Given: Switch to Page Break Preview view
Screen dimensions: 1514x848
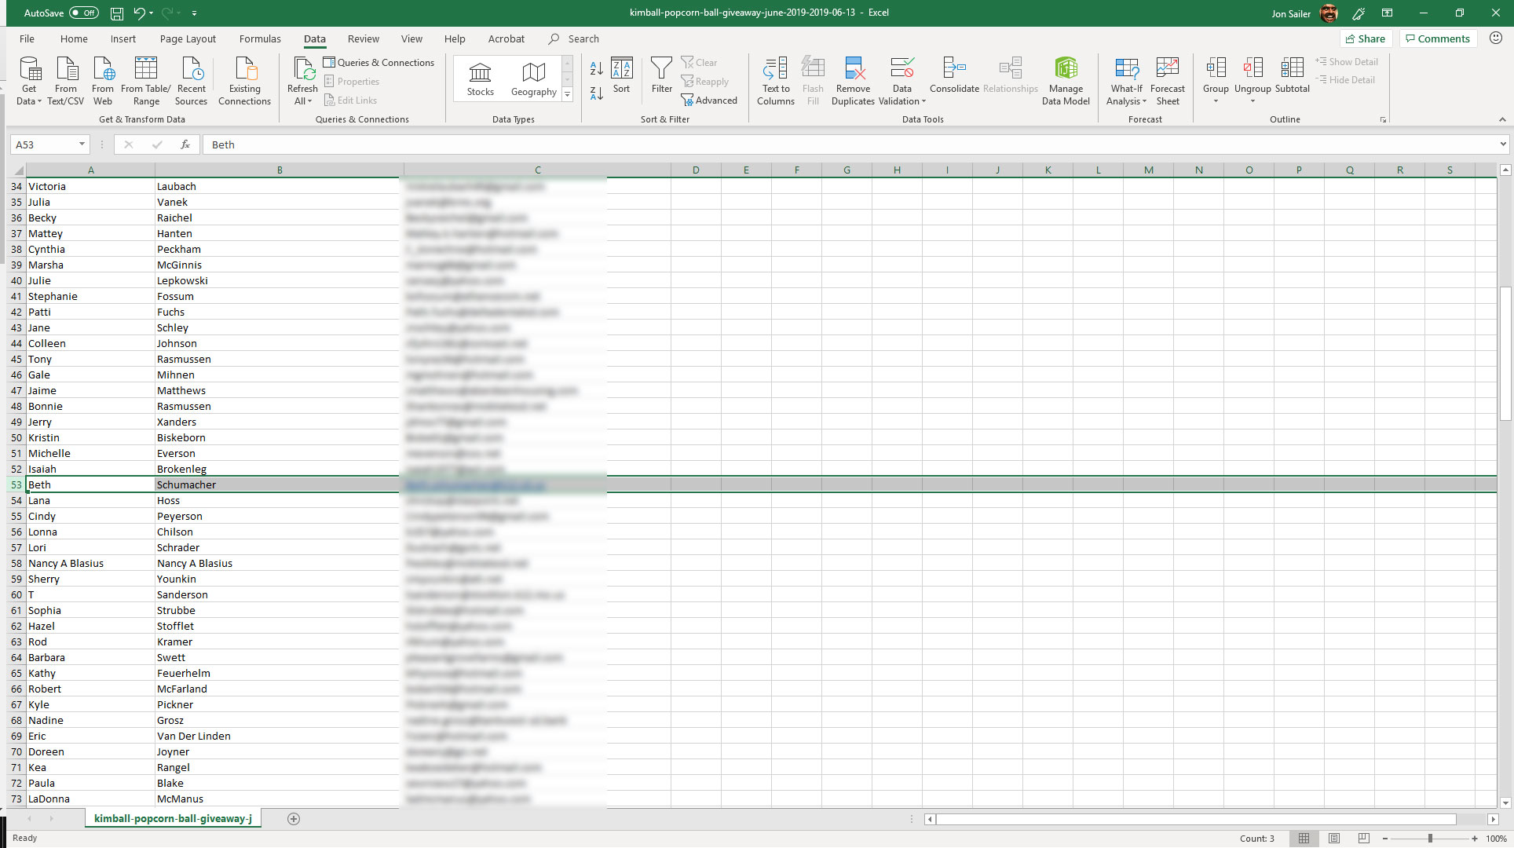Looking at the screenshot, I should click(x=1363, y=839).
